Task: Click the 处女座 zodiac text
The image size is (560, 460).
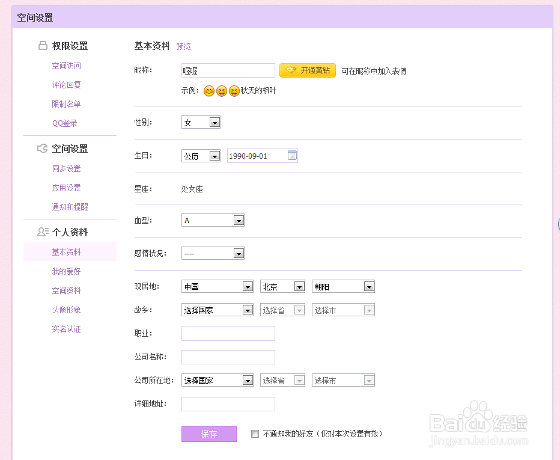Action: [x=192, y=189]
